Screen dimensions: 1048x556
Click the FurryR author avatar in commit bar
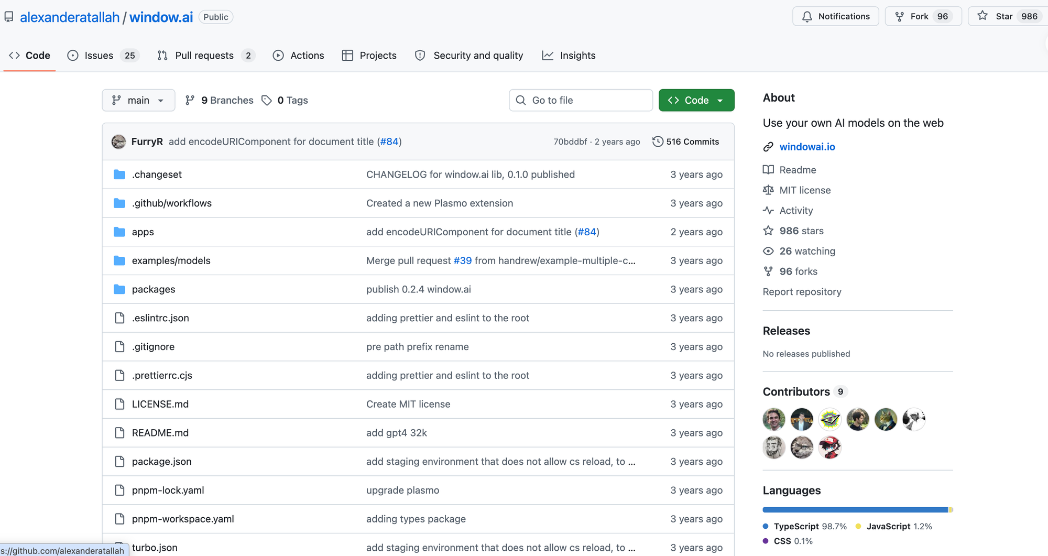tap(119, 141)
